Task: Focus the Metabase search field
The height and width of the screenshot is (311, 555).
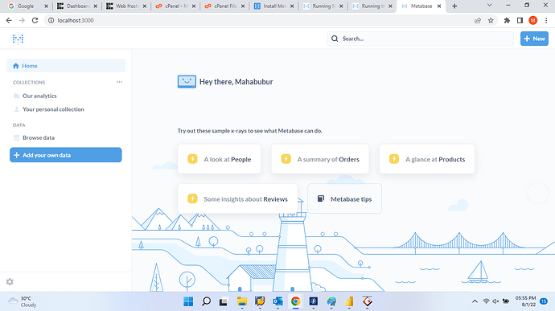Action: click(x=420, y=39)
